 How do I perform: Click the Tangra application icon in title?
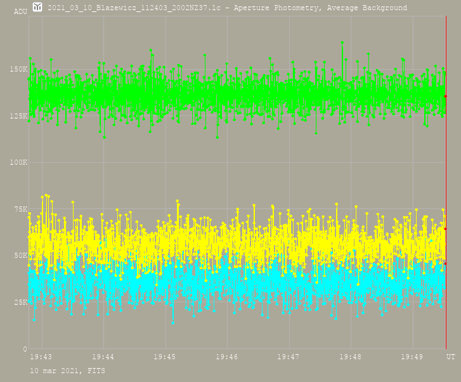[37, 7]
